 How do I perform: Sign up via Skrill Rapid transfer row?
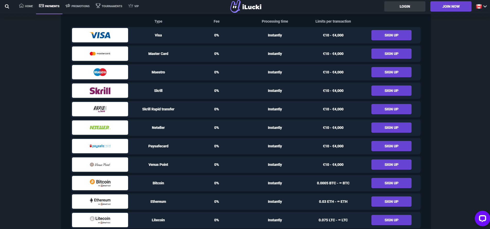pyautogui.click(x=391, y=109)
